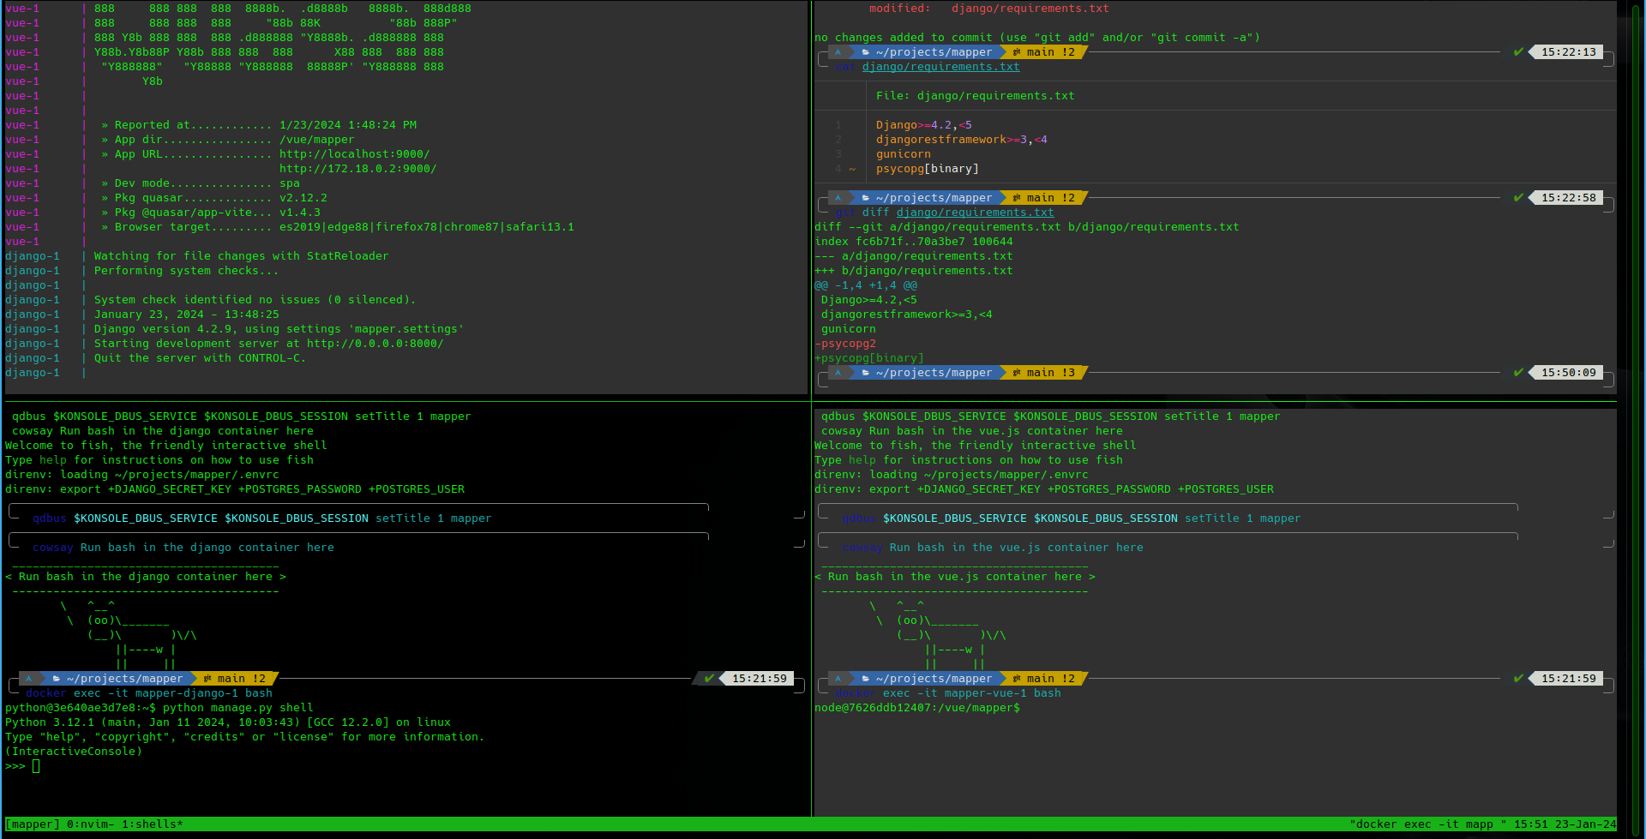Click folder icon in django shell pane prompt

(57, 679)
